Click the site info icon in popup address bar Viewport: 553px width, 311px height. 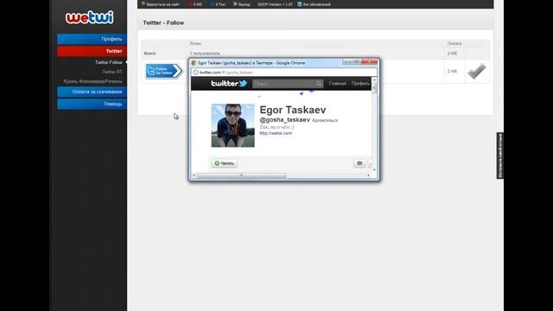click(195, 73)
